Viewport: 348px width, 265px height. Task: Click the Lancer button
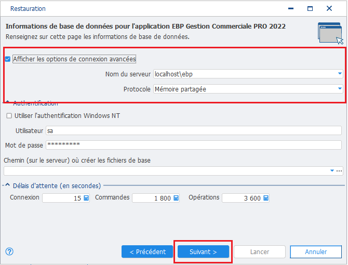pyautogui.click(x=260, y=251)
